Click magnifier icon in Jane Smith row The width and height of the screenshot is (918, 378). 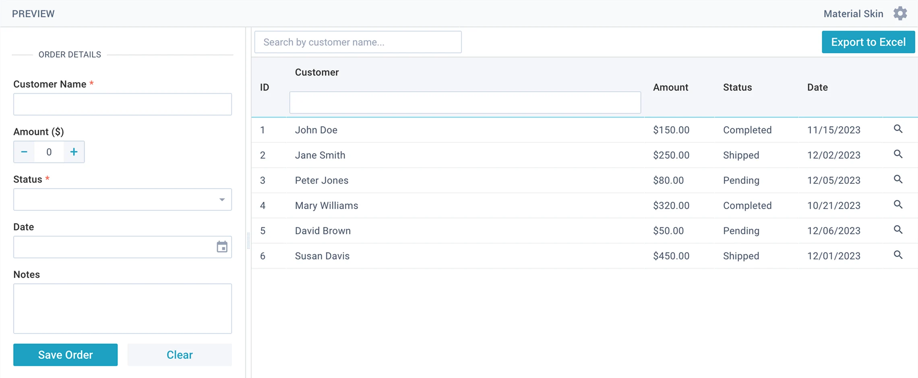click(x=898, y=154)
